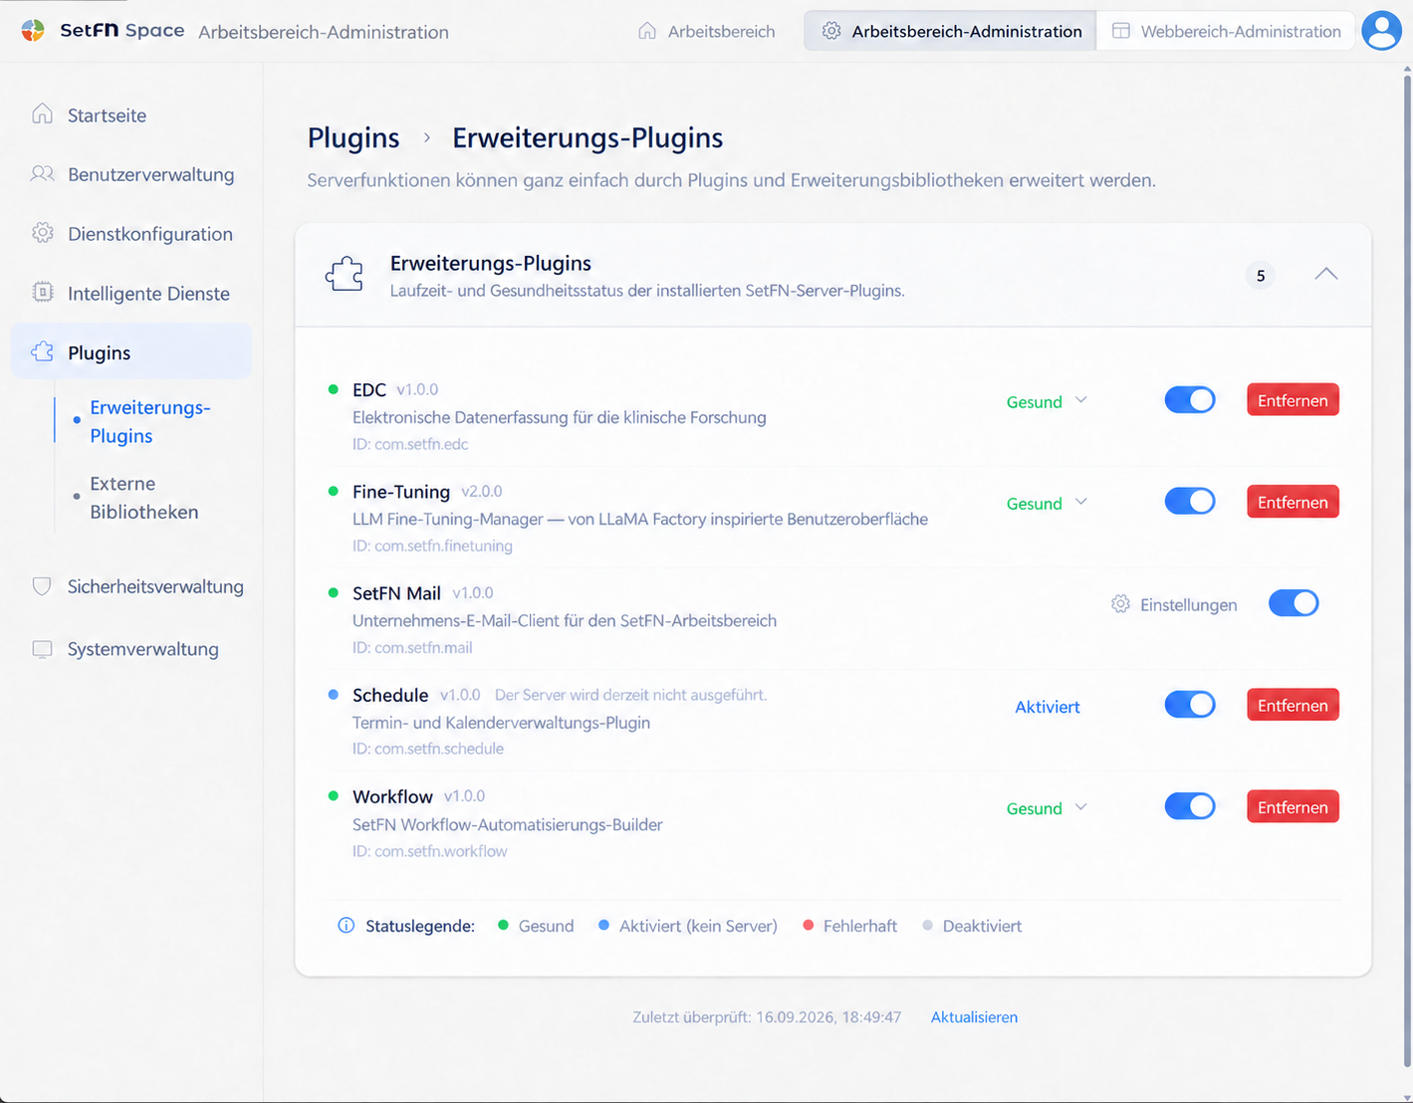This screenshot has height=1103, width=1413.
Task: Select Erweiterungs-Plugins submenu item
Action: point(149,421)
